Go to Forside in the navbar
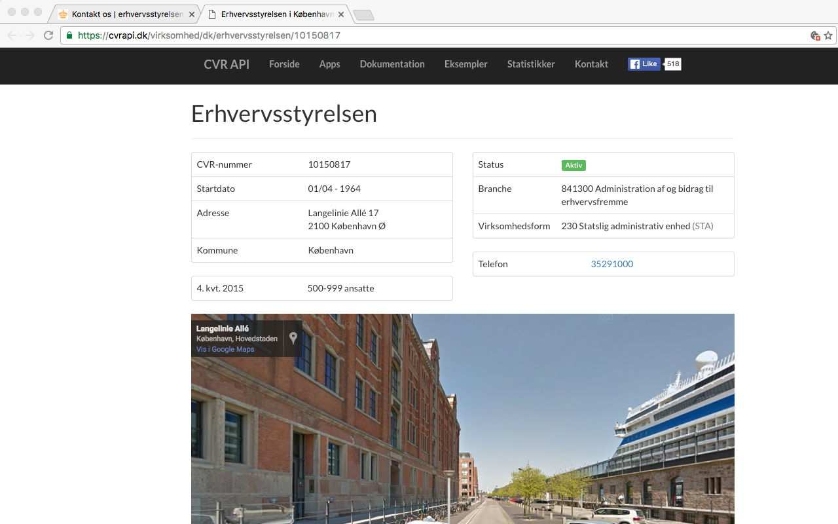Image resolution: width=838 pixels, height=524 pixels. pyautogui.click(x=284, y=64)
